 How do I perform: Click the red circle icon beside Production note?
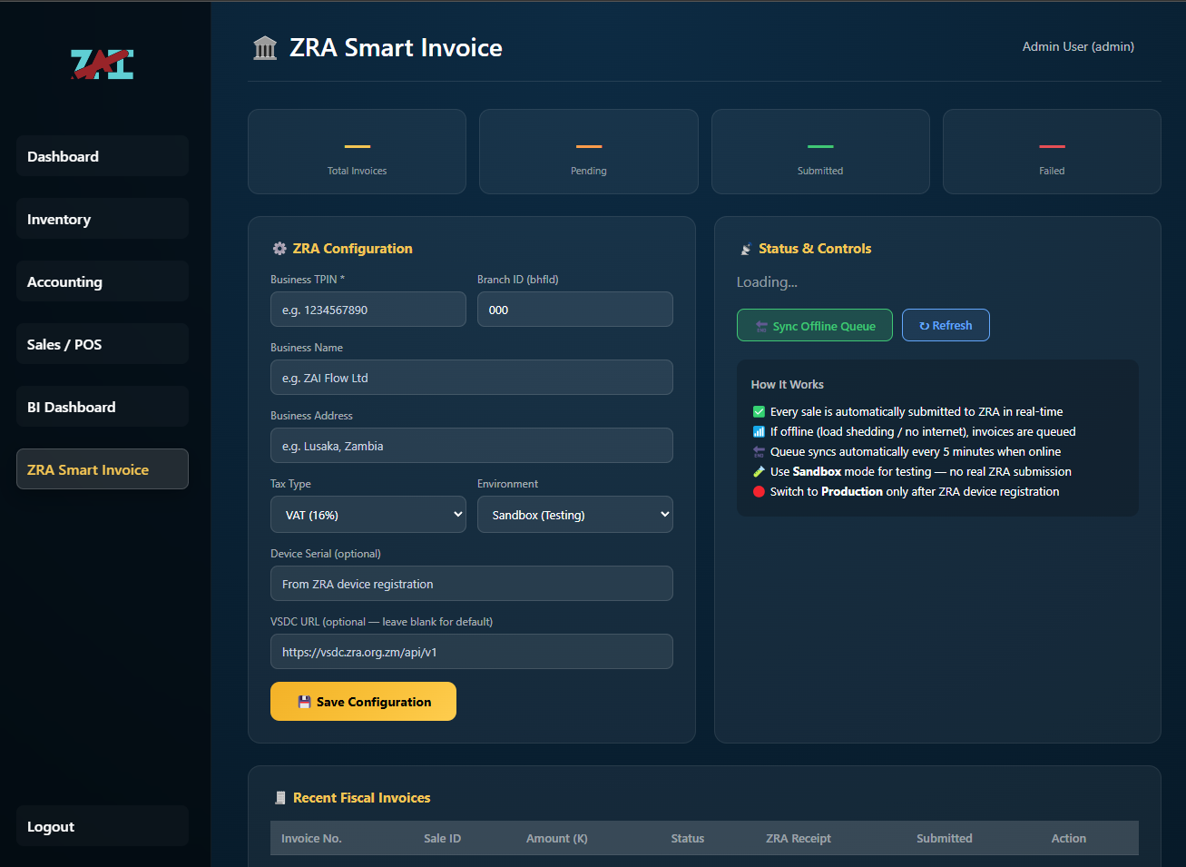759,492
